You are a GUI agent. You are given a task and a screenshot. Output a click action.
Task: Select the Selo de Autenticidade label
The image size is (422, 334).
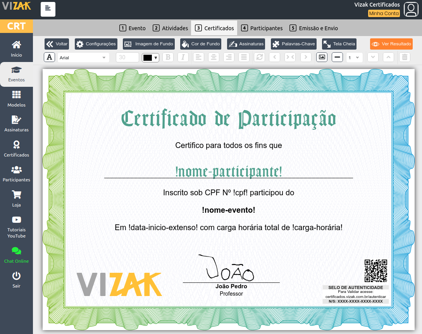[x=355, y=288]
